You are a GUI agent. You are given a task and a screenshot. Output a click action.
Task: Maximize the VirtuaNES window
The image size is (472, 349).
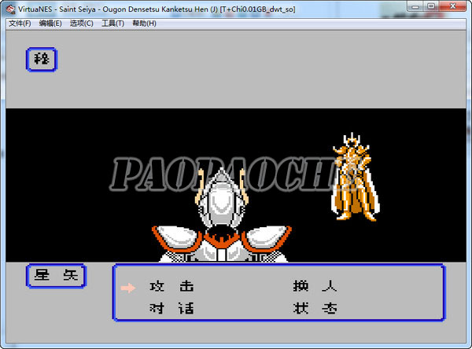[x=431, y=6]
